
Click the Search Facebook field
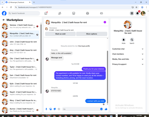point(24,13)
